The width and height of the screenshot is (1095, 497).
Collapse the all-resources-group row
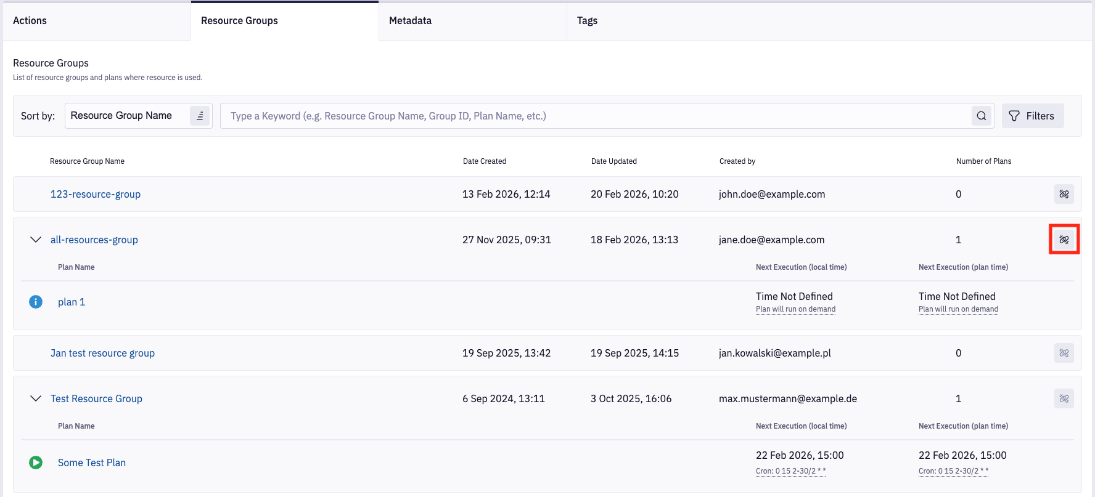[x=36, y=240]
